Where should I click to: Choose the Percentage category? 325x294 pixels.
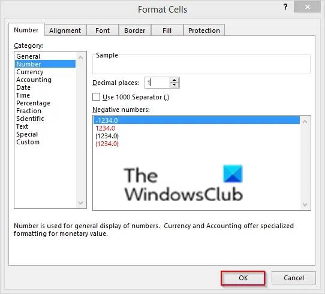click(x=33, y=103)
